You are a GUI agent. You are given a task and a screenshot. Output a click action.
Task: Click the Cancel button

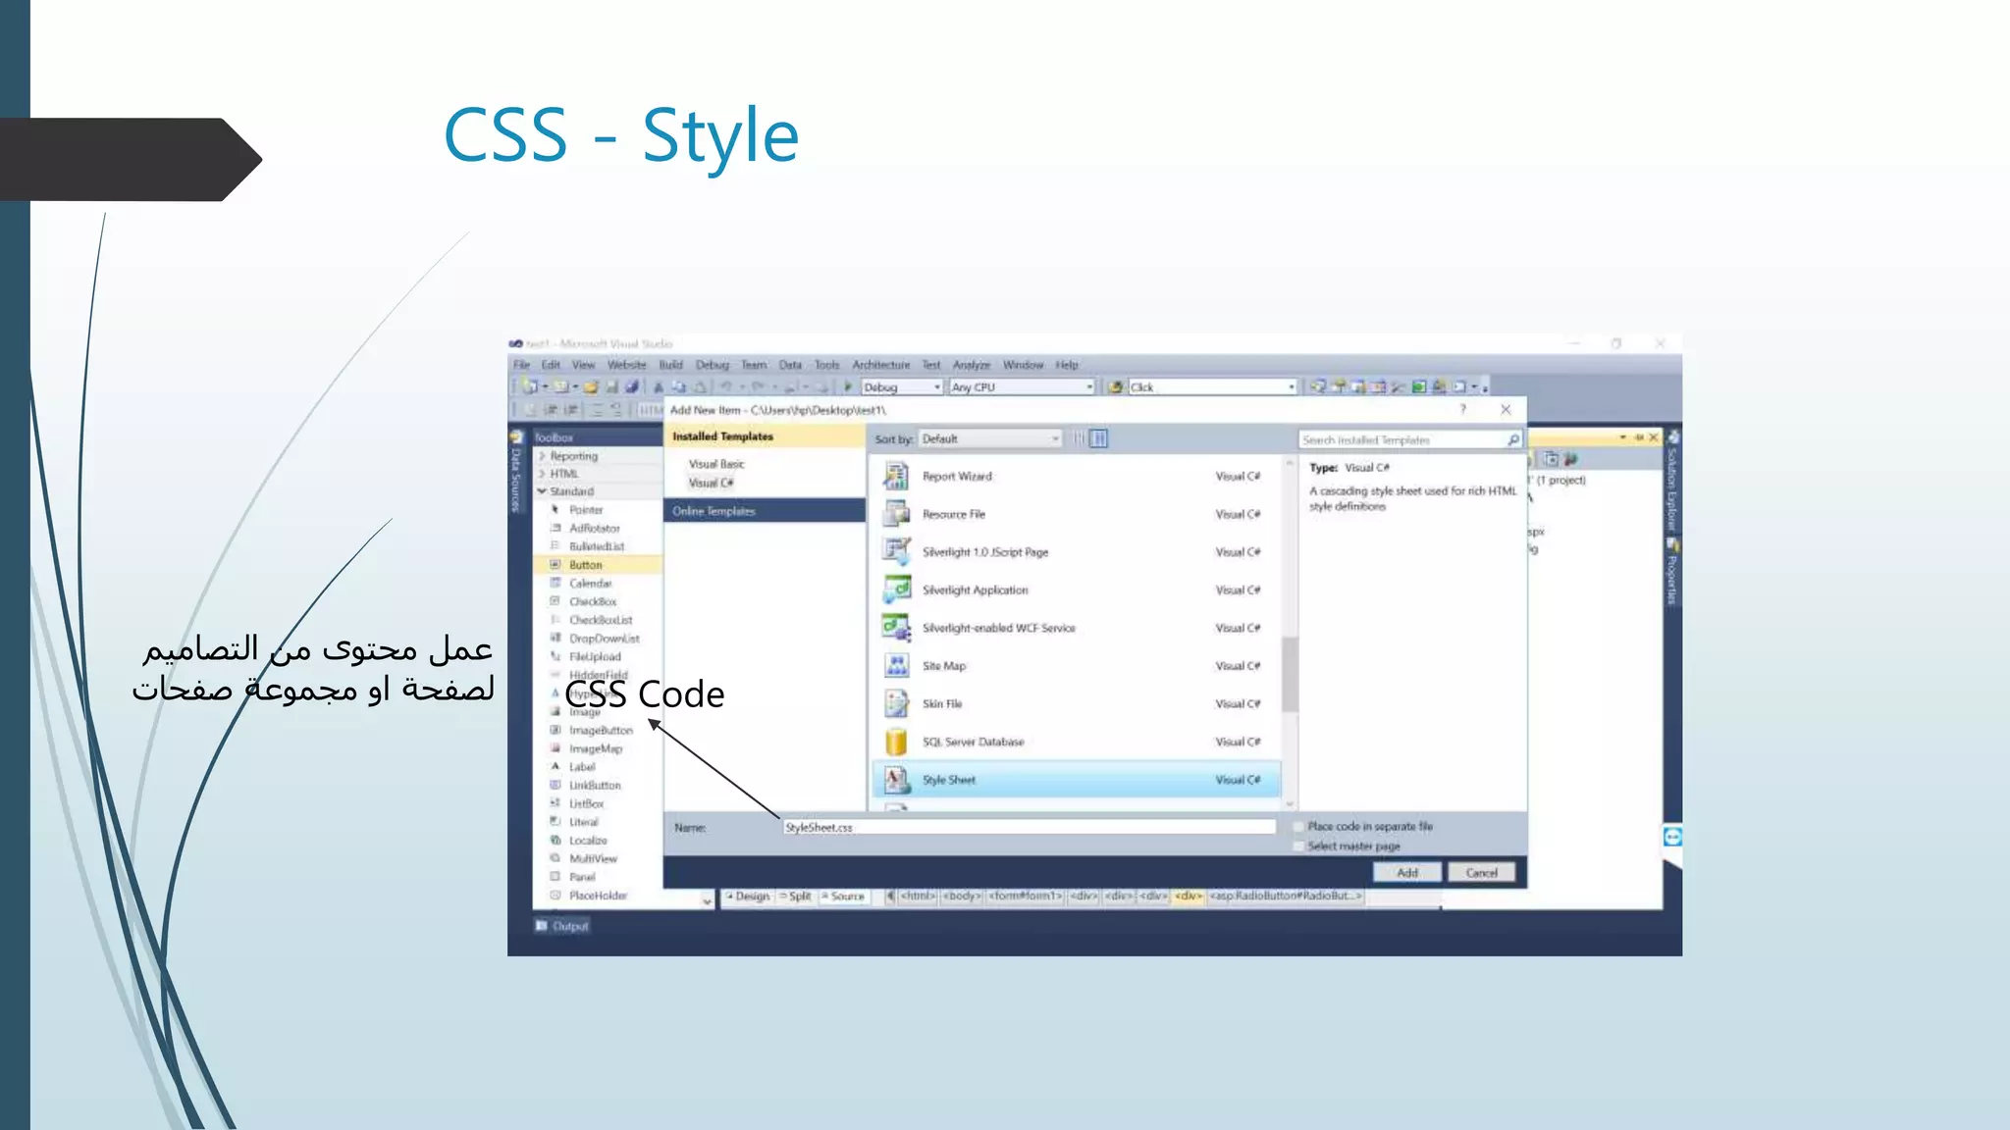1482,873
